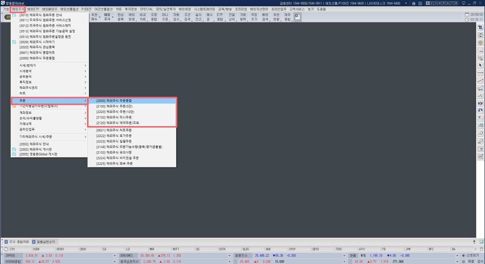The image size is (485, 264).
Task: Open [3029] 해외주식 시작하기 menu entry
Action: pos(49,42)
